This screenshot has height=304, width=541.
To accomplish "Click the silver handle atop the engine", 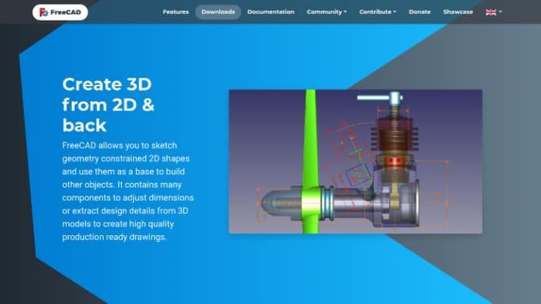I will coord(376,97).
